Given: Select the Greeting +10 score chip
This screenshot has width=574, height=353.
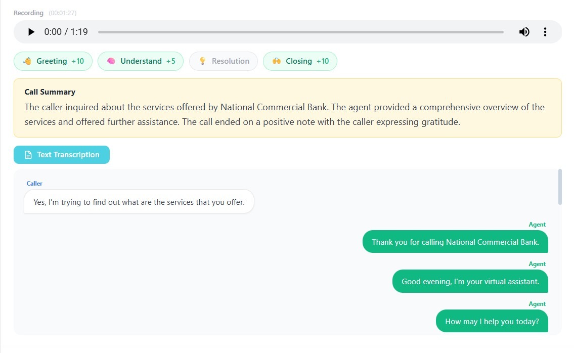Looking at the screenshot, I should click(53, 61).
